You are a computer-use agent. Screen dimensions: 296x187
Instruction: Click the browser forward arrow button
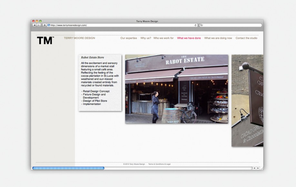point(39,25)
